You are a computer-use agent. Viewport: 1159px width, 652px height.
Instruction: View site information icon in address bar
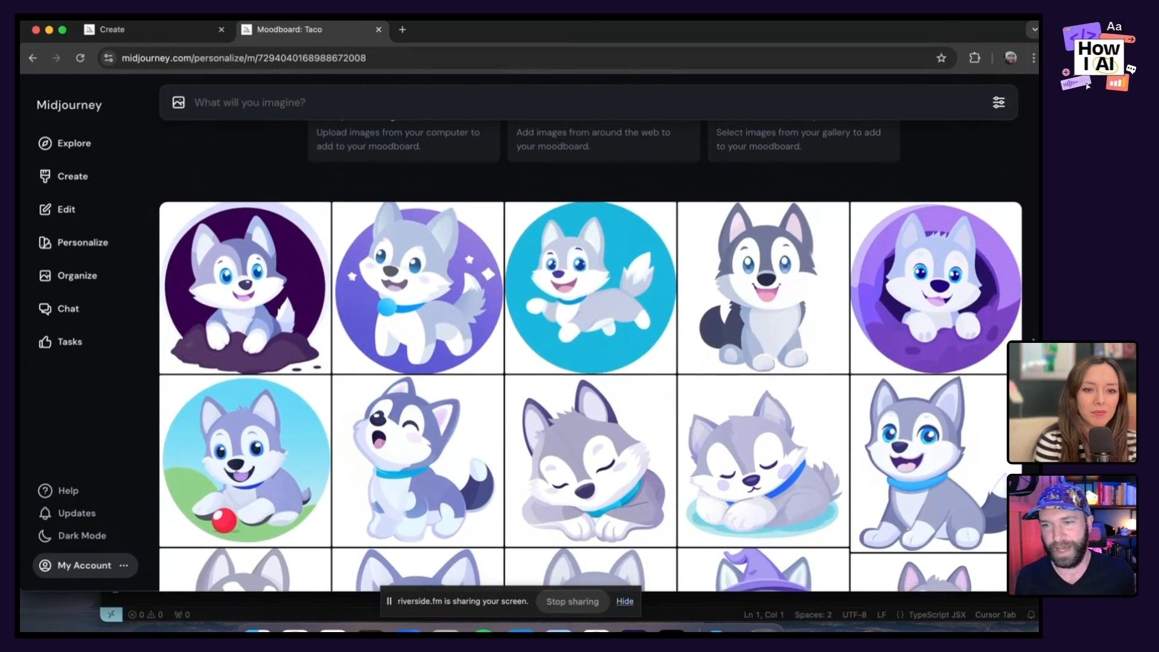point(108,58)
